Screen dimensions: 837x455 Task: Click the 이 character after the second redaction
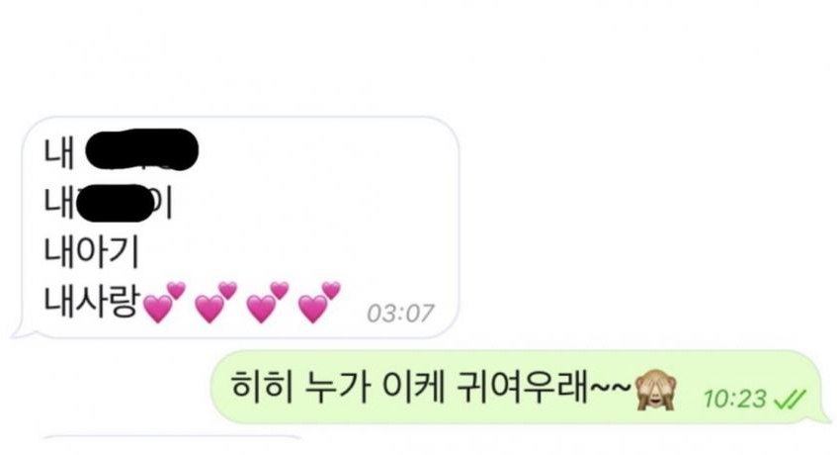(163, 203)
